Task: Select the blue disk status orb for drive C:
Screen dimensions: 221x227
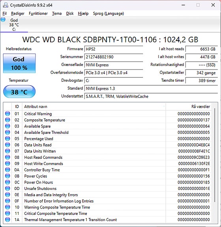Action: (x=3, y=20)
